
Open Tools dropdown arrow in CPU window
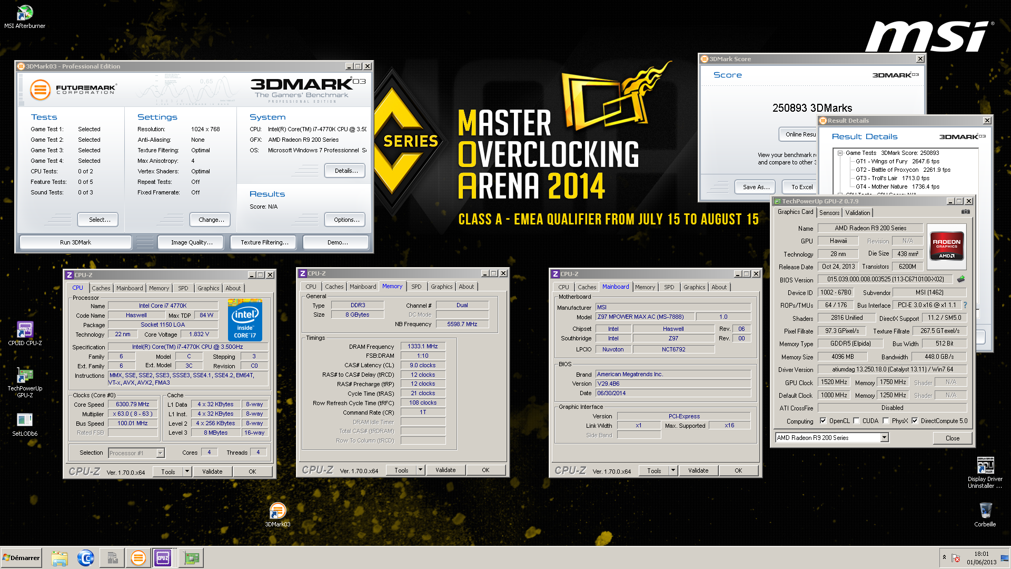[x=187, y=472]
